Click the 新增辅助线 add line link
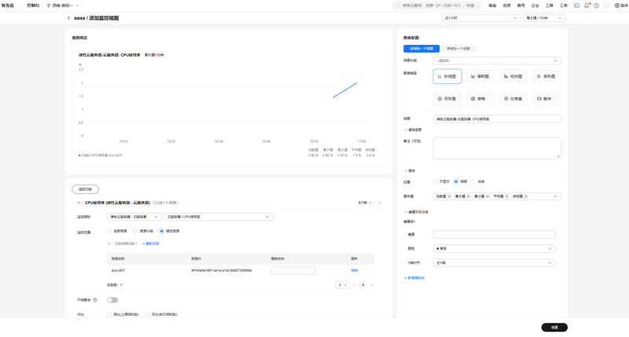Image resolution: width=629 pixels, height=337 pixels. point(414,278)
